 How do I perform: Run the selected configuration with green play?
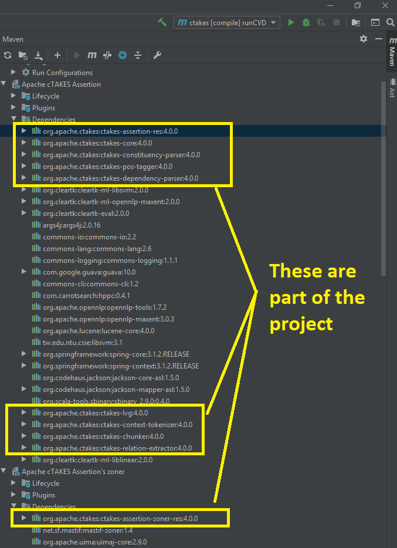(x=291, y=23)
